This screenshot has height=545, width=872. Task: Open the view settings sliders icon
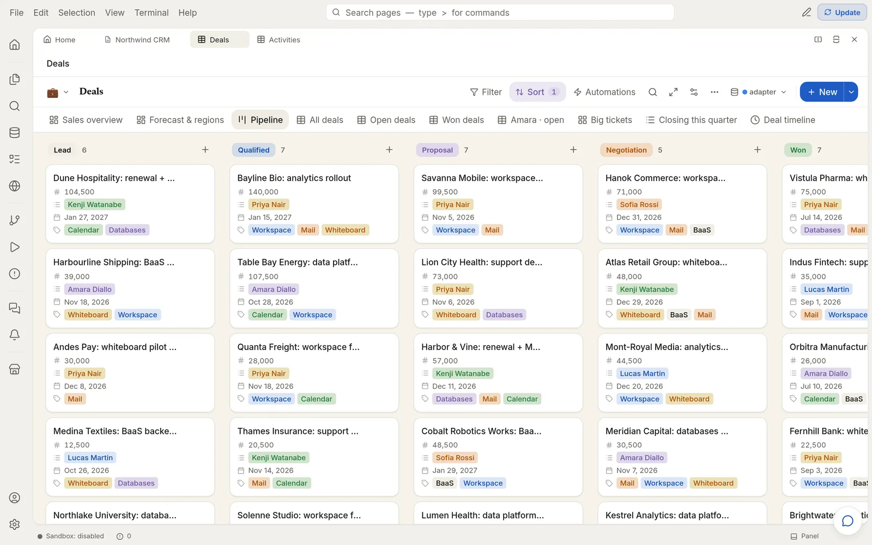pos(694,92)
